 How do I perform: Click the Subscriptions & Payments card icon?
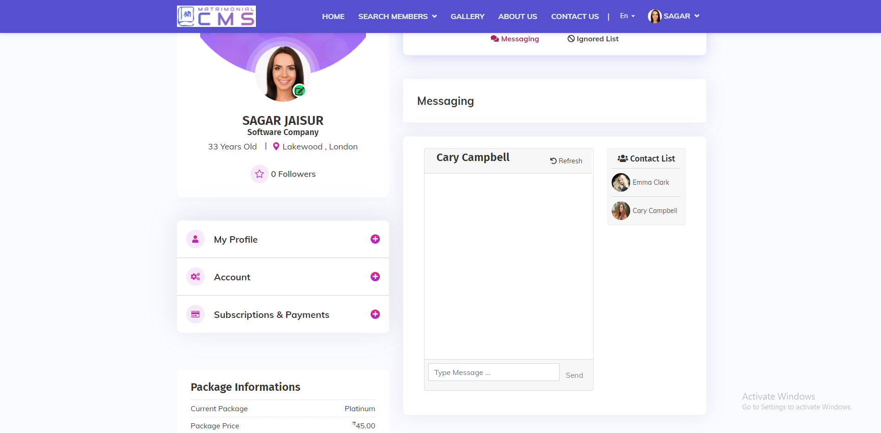click(196, 314)
